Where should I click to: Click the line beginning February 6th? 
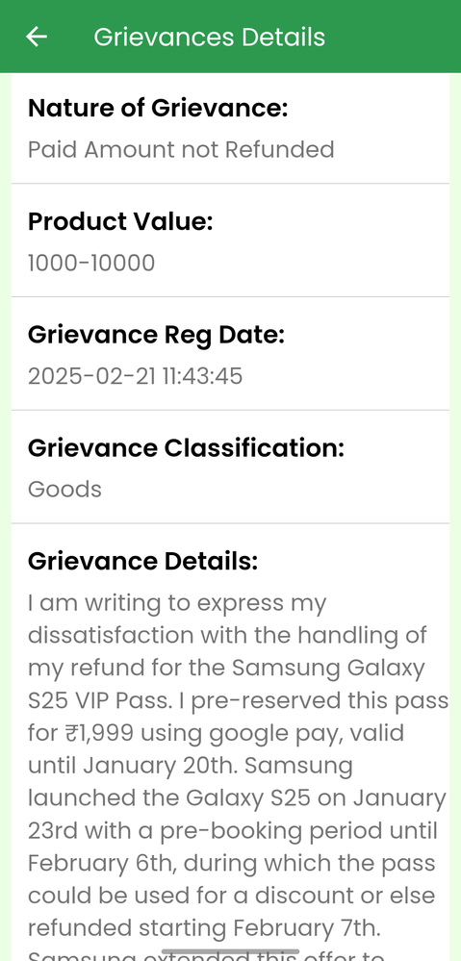click(232, 863)
